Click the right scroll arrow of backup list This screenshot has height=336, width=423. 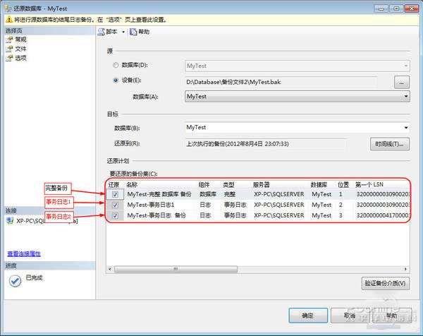click(x=406, y=269)
